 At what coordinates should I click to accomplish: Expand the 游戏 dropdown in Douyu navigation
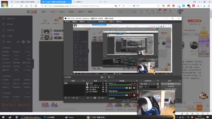click(x=81, y=12)
